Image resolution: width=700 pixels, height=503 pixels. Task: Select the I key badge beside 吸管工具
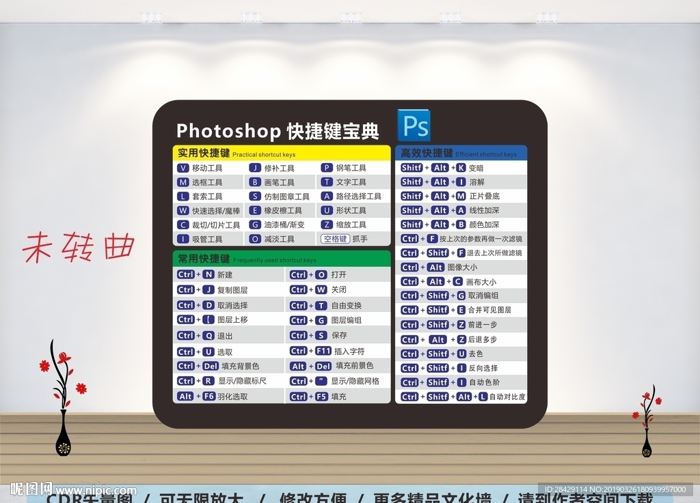click(x=183, y=240)
